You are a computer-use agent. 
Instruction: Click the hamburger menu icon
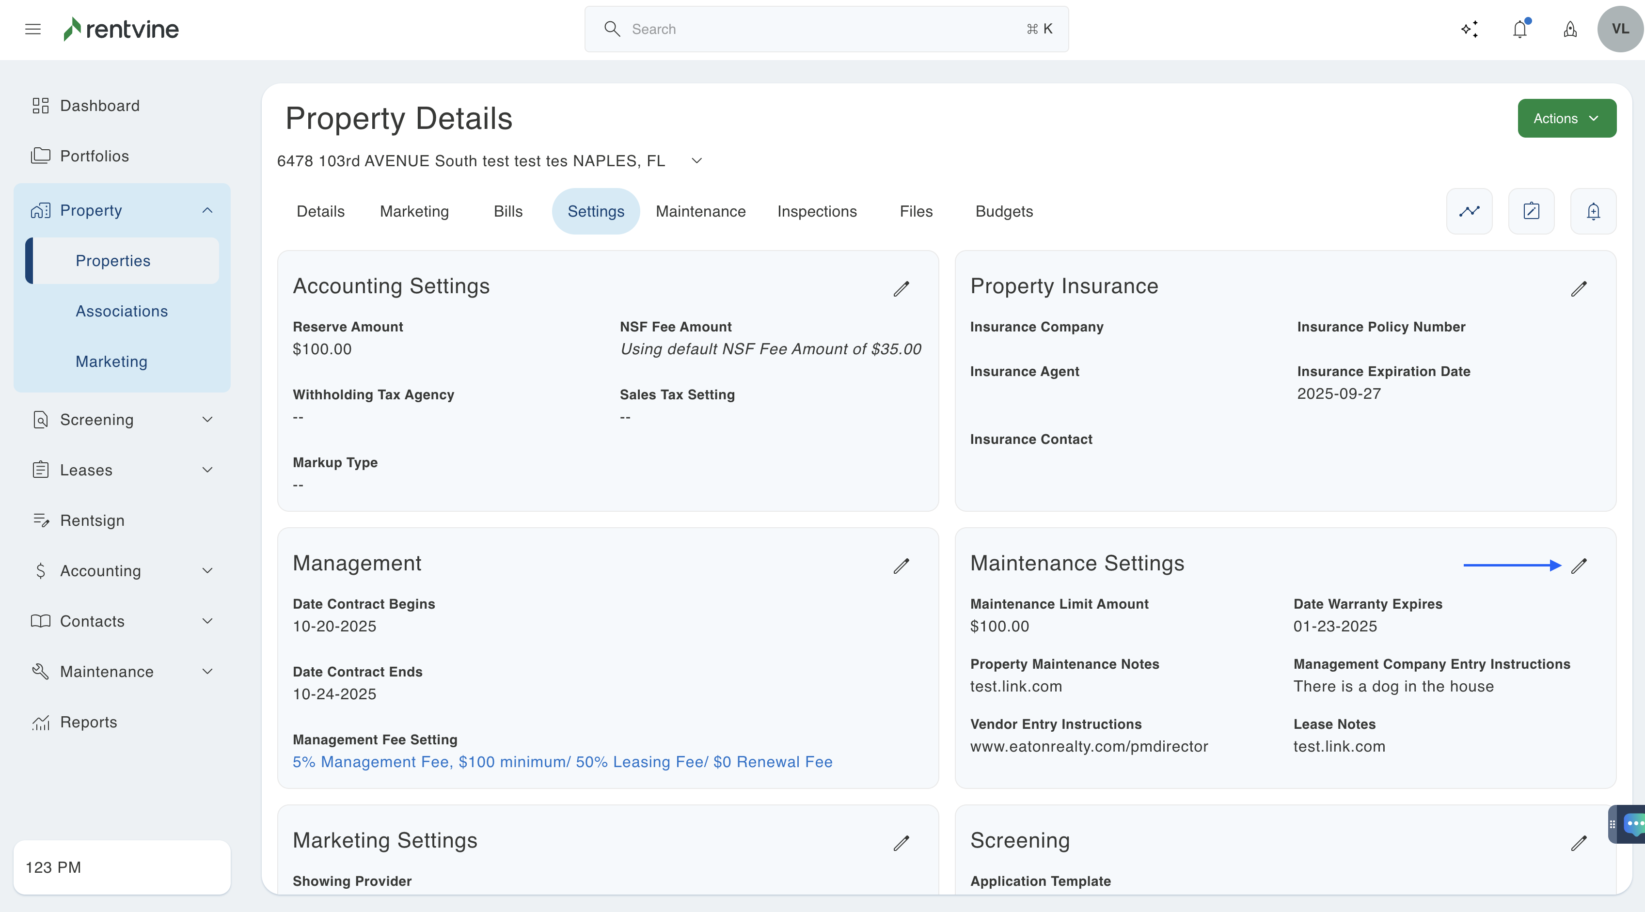click(32, 29)
